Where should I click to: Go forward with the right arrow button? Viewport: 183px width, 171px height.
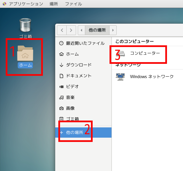[x=71, y=30]
